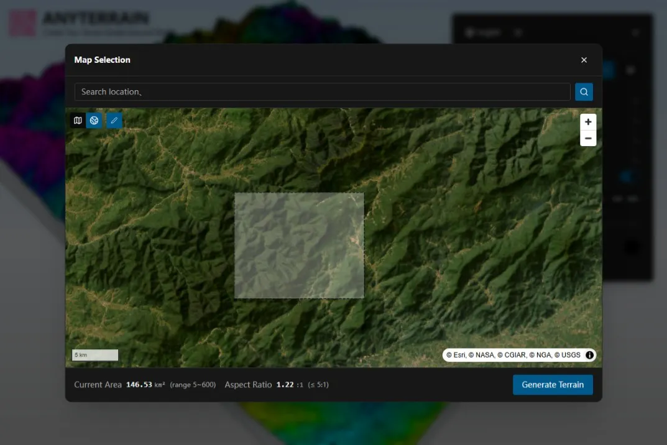This screenshot has width=667, height=445.
Task: Click the 146.53 current area value
Action: click(x=139, y=385)
